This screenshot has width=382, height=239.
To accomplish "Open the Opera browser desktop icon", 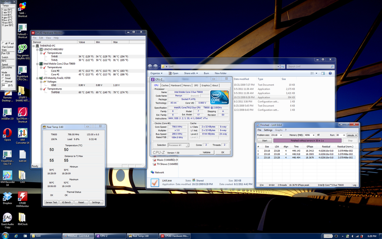I will [x=7, y=135].
